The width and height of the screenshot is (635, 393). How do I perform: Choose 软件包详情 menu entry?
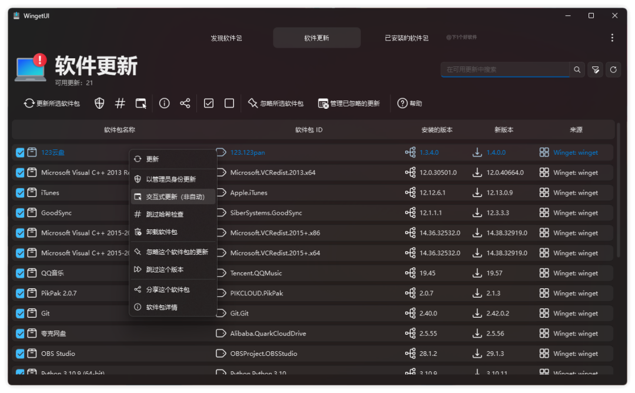tap(173, 307)
